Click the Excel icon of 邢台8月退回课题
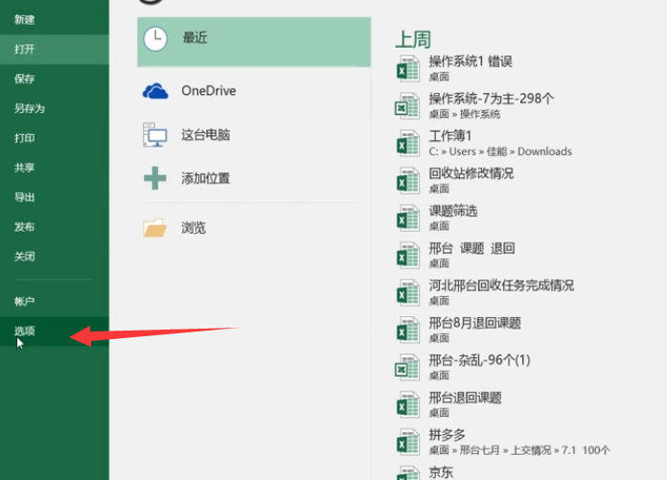This screenshot has height=480, width=667. 408,330
